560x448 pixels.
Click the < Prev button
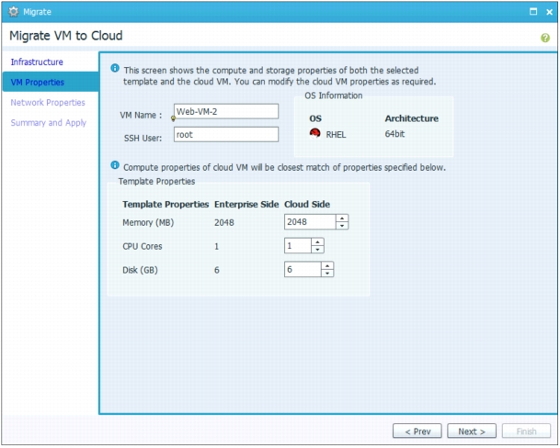point(417,431)
